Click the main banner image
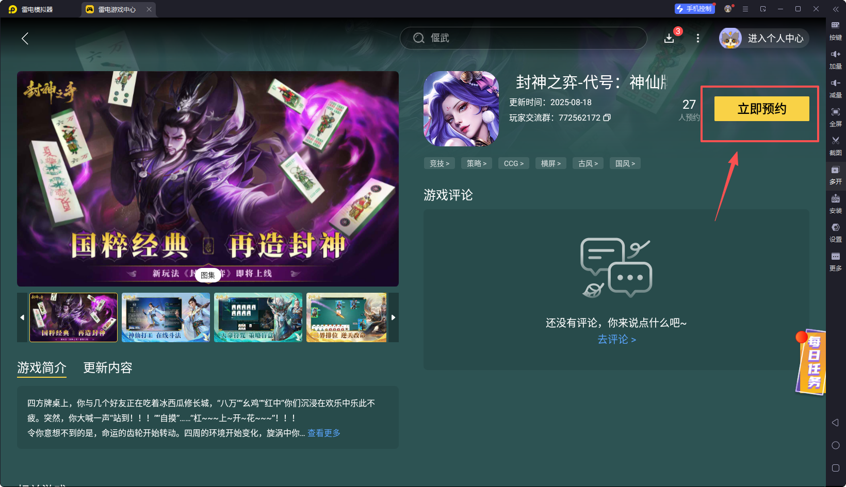846x487 pixels. coord(208,179)
